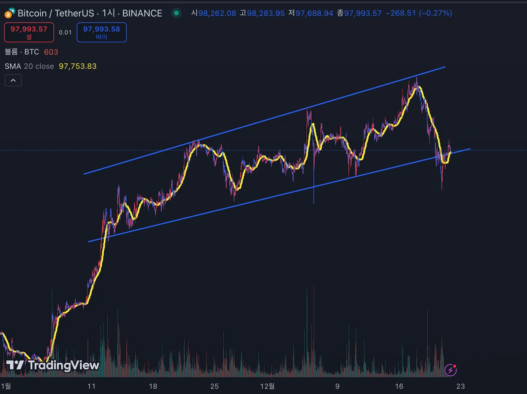Click the 18 date label on time axis
Viewport: 527px width, 394px height.
pyautogui.click(x=153, y=386)
